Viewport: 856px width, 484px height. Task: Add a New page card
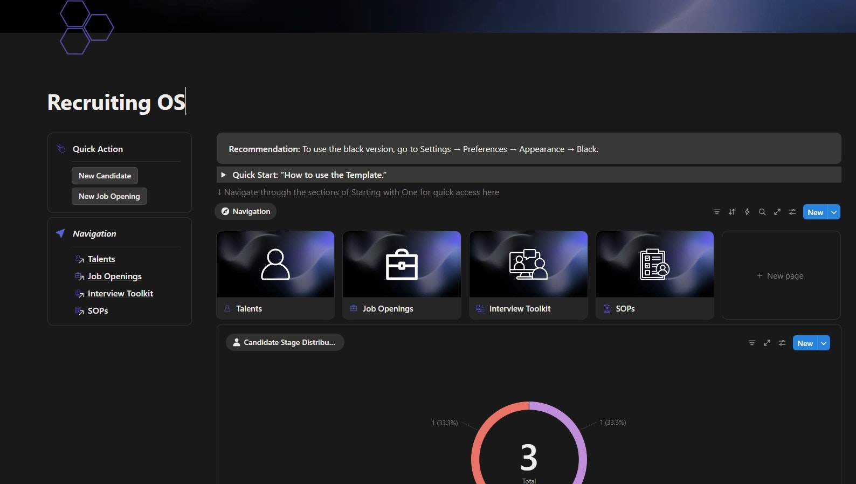[781, 275]
